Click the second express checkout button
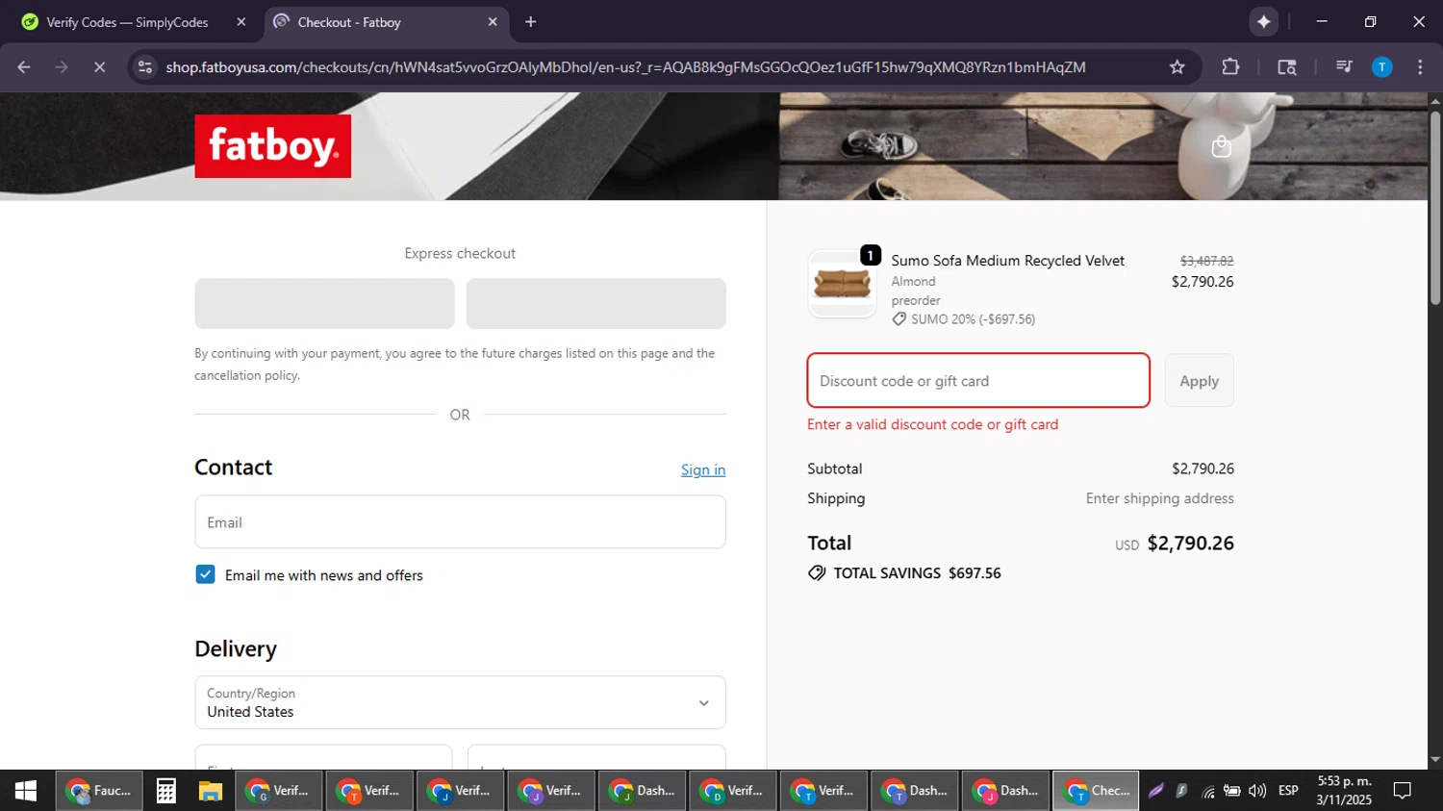Image resolution: width=1443 pixels, height=811 pixels. click(595, 304)
